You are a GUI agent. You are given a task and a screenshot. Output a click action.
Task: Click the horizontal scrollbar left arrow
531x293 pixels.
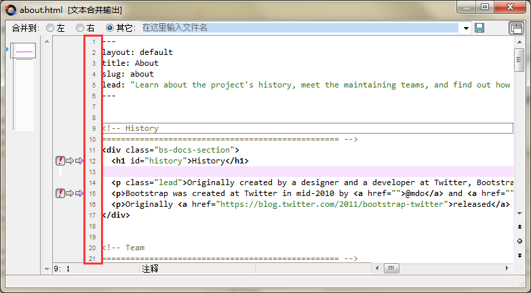pyautogui.click(x=376, y=269)
